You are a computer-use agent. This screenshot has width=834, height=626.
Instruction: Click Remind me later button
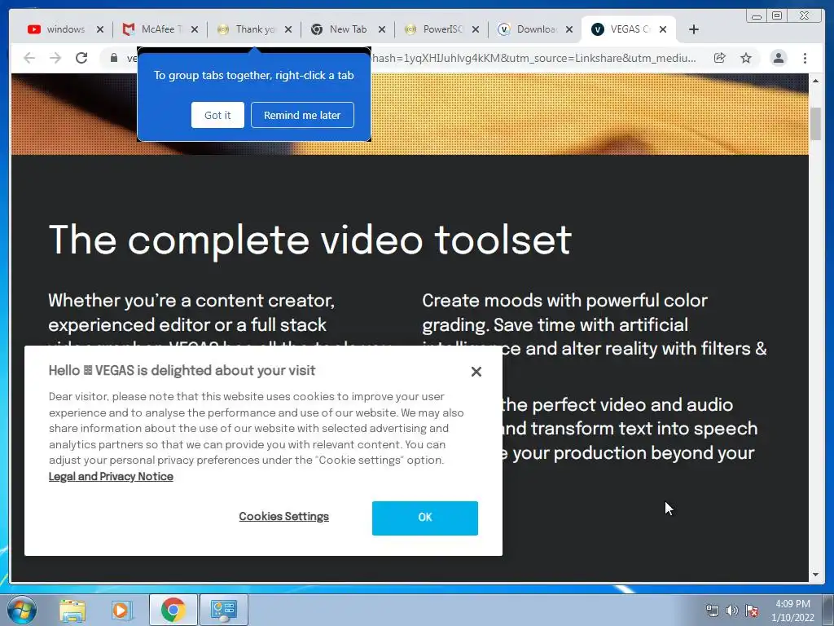pos(302,115)
